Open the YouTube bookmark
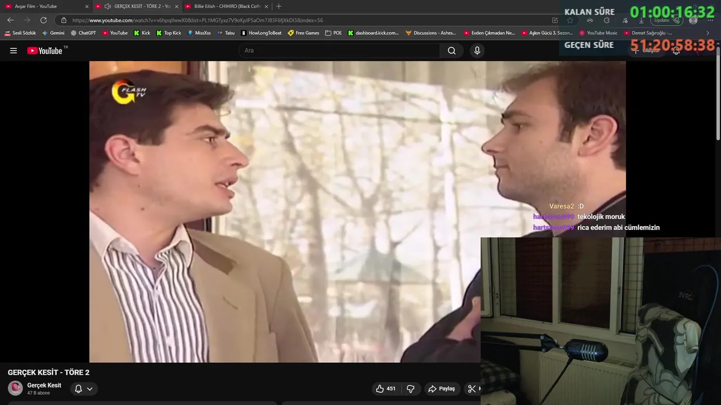Screen dimensions: 721x405 tap(115, 33)
